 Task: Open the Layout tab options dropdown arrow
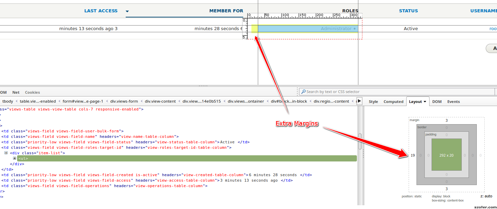[425, 102]
